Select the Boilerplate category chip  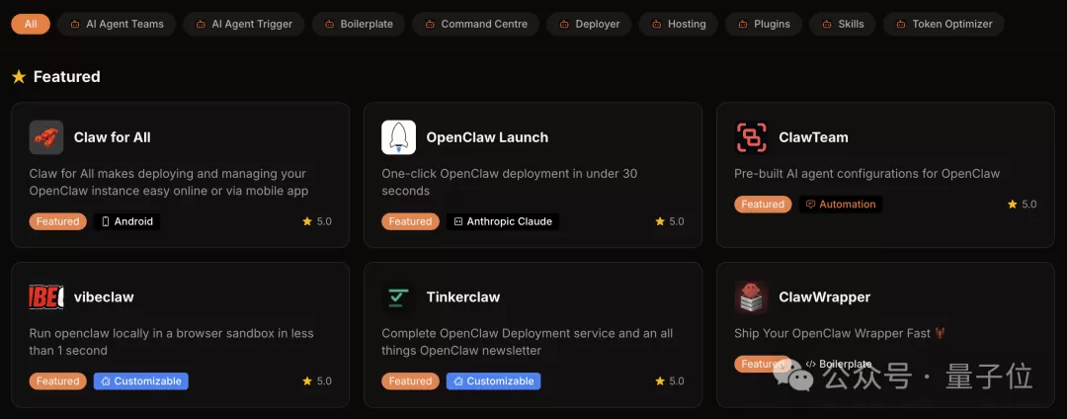tap(359, 24)
